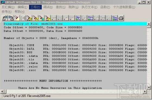The image size is (152, 100).
Task: Open the 查找(S) menu
Action: click(x=61, y=7)
